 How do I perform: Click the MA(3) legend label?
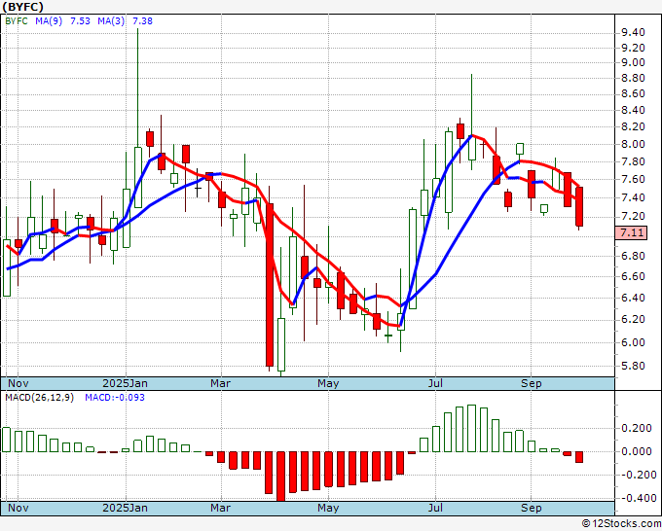coord(111,20)
